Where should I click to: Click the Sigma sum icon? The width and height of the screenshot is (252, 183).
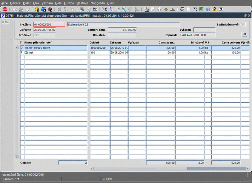[x=195, y=9]
